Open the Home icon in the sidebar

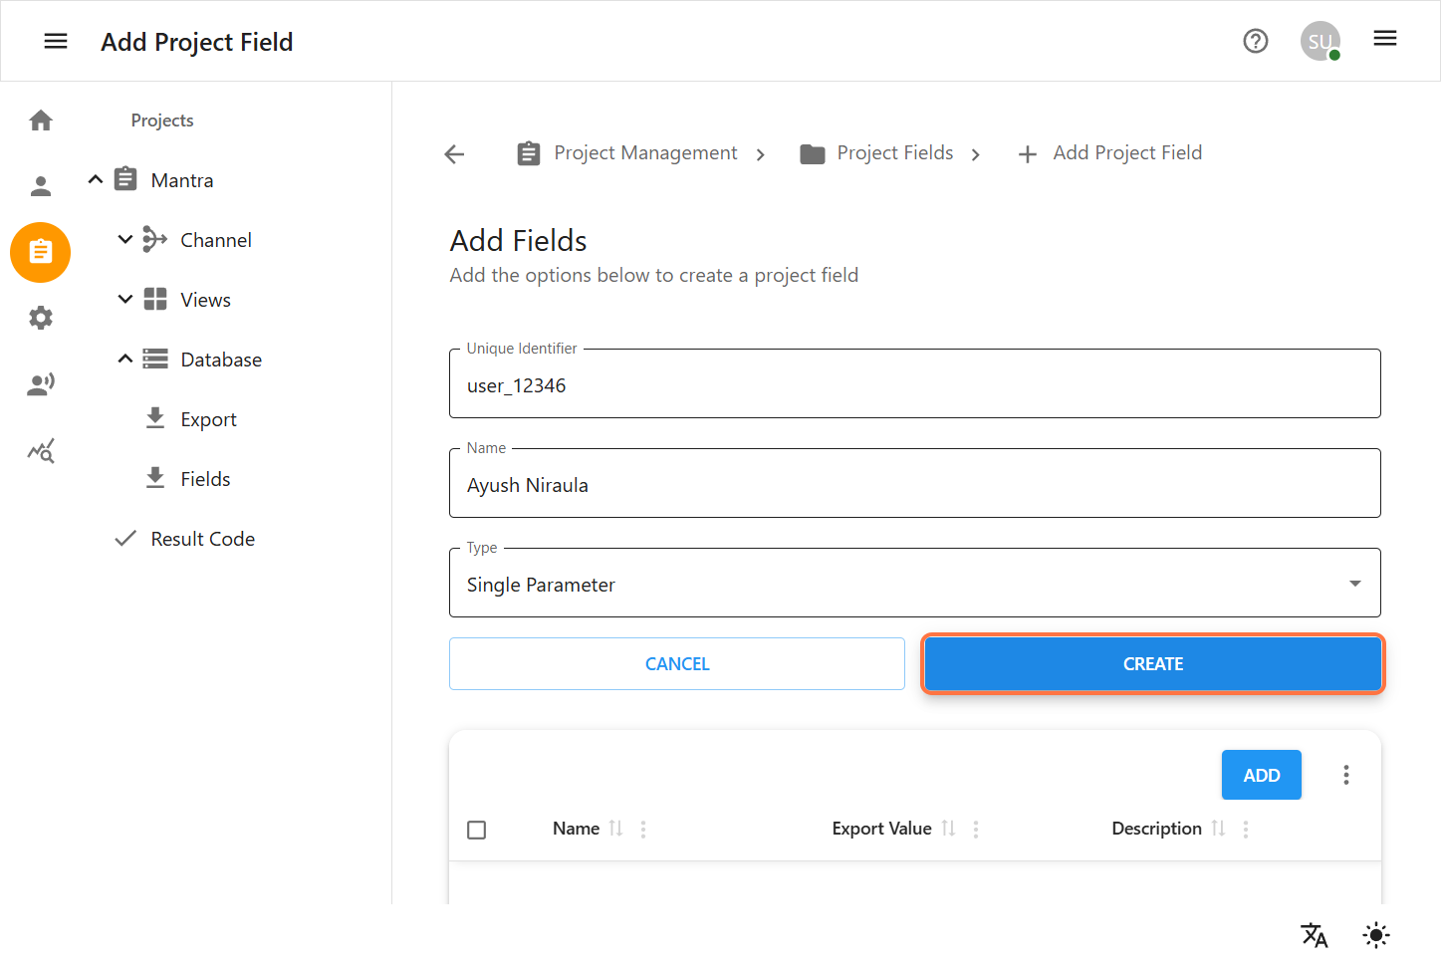(x=40, y=120)
